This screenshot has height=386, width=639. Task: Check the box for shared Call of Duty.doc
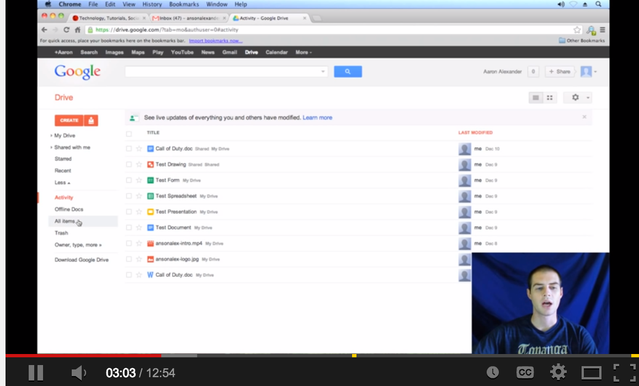click(129, 149)
